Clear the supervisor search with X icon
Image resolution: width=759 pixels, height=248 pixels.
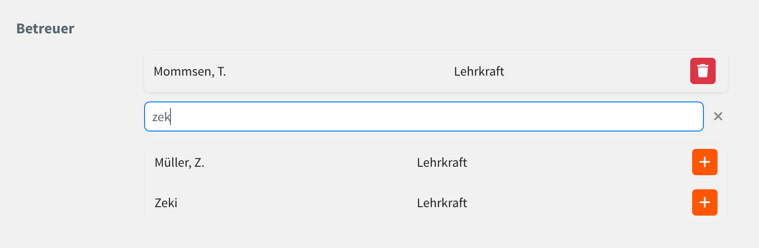pyautogui.click(x=718, y=116)
